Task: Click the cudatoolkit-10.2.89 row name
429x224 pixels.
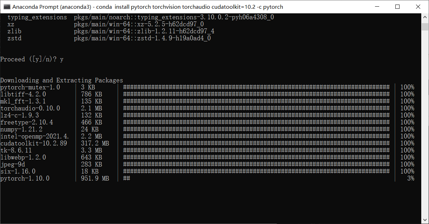Action: 34,143
